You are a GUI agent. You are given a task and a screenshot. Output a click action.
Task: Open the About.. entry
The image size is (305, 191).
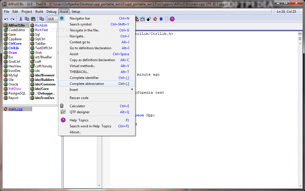coord(97,132)
